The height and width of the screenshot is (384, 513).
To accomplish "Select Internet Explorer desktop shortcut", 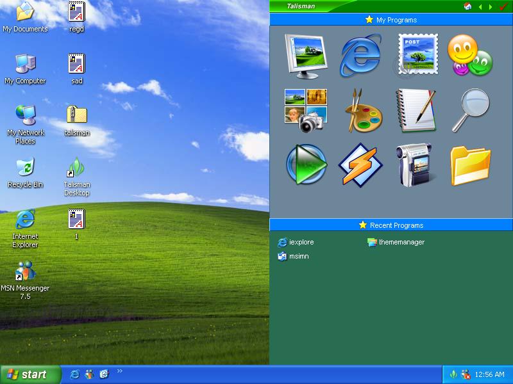I will click(x=25, y=228).
